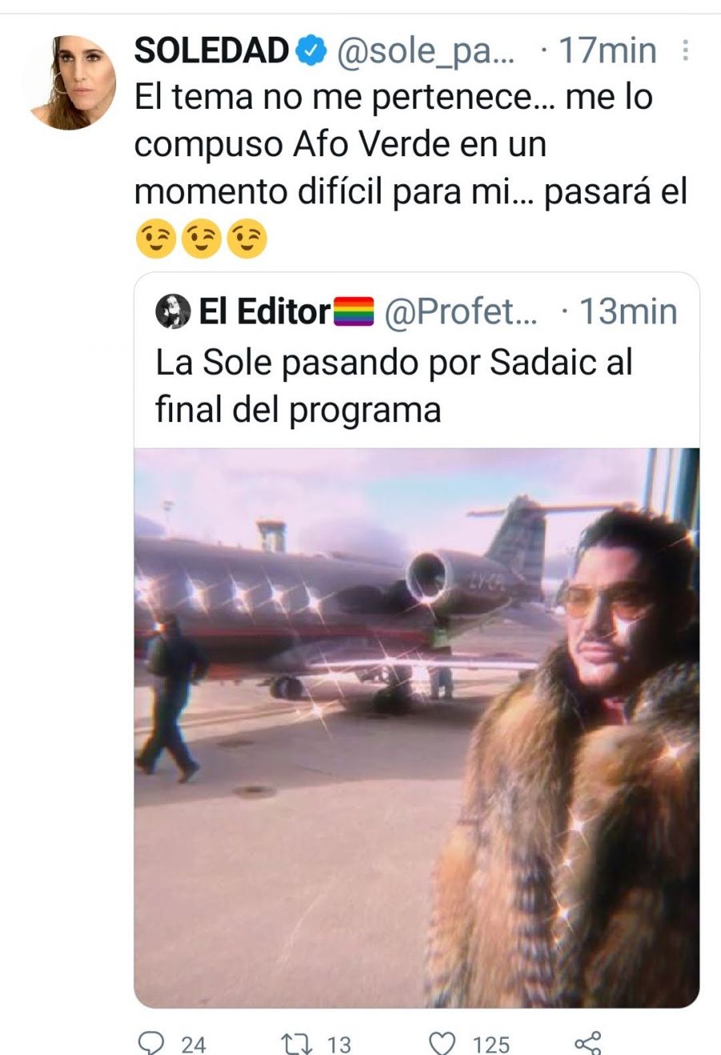Open the quoted tweet text about Sadaic
Viewport: 721px width, 1055px height.
tap(394, 386)
